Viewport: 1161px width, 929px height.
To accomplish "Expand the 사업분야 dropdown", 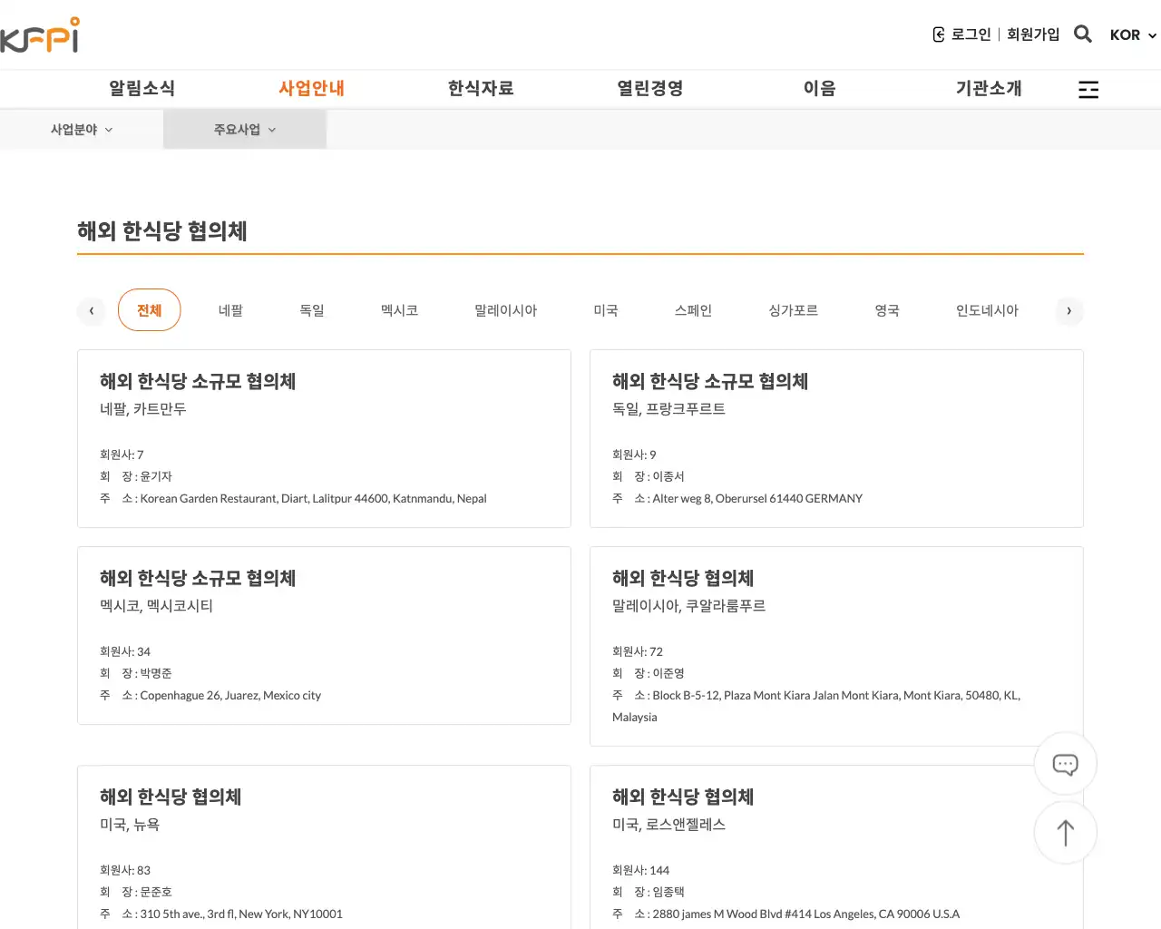I will point(82,130).
